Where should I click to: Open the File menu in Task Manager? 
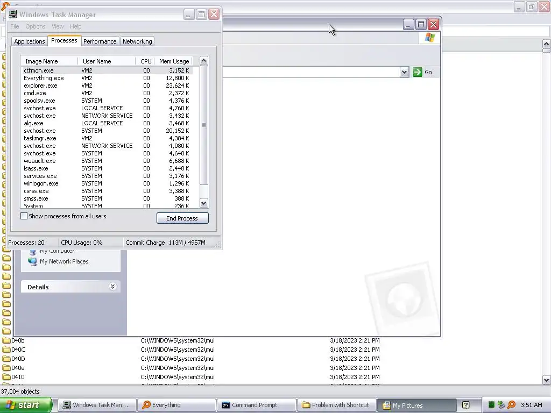[15, 26]
